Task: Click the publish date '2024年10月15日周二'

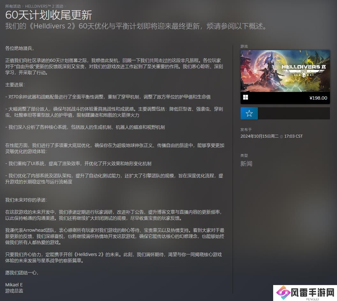Action: click(x=259, y=136)
